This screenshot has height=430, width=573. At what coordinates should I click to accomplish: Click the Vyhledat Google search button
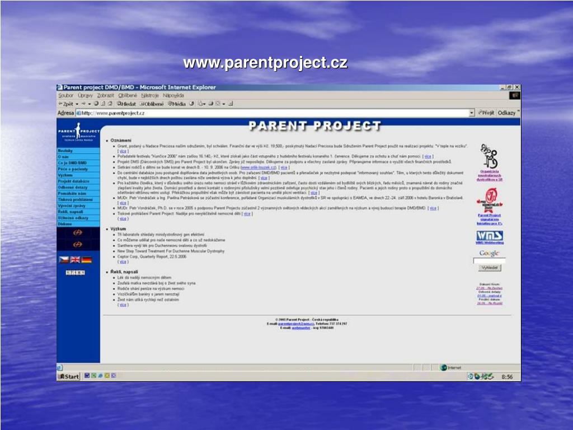click(490, 268)
